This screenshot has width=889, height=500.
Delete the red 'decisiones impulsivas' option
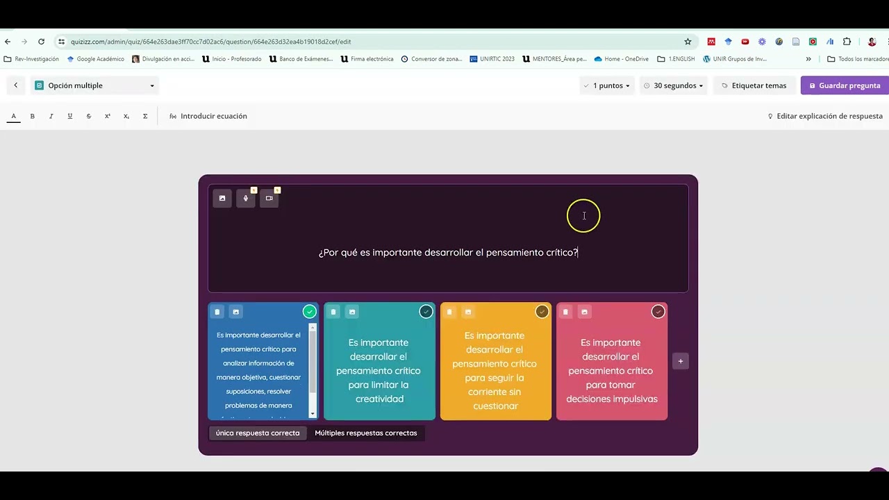[x=565, y=312]
